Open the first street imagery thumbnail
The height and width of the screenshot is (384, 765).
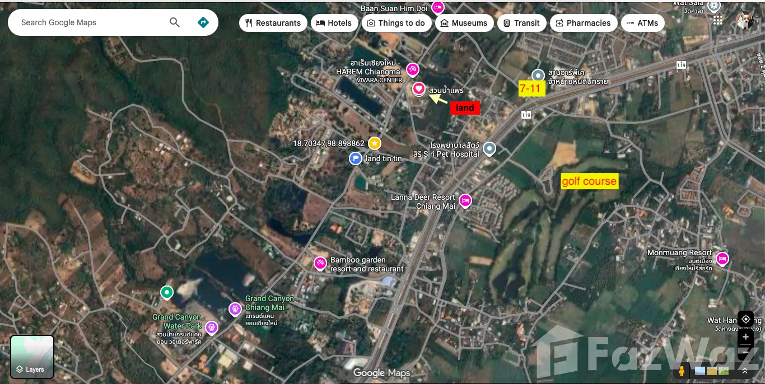[x=700, y=371]
